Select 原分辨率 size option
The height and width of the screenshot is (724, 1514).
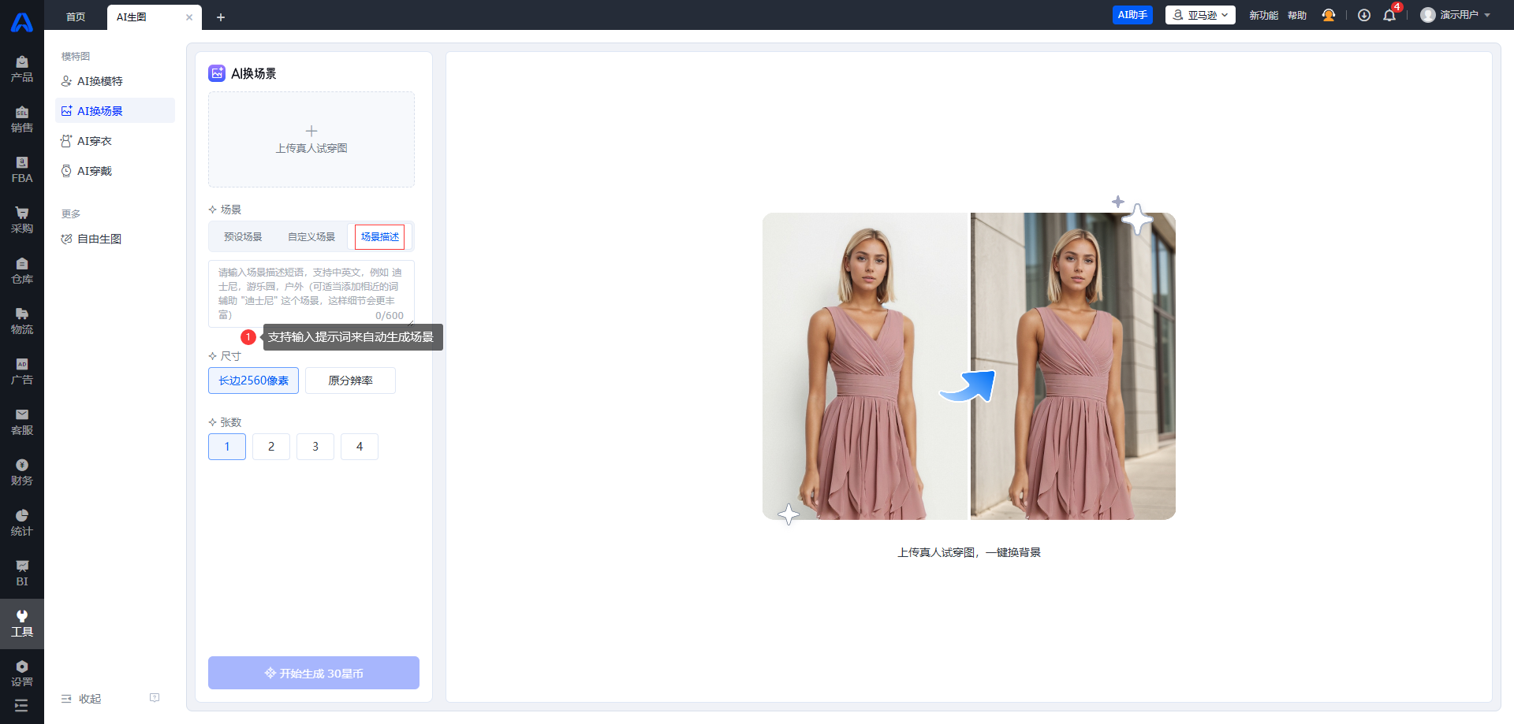point(350,381)
